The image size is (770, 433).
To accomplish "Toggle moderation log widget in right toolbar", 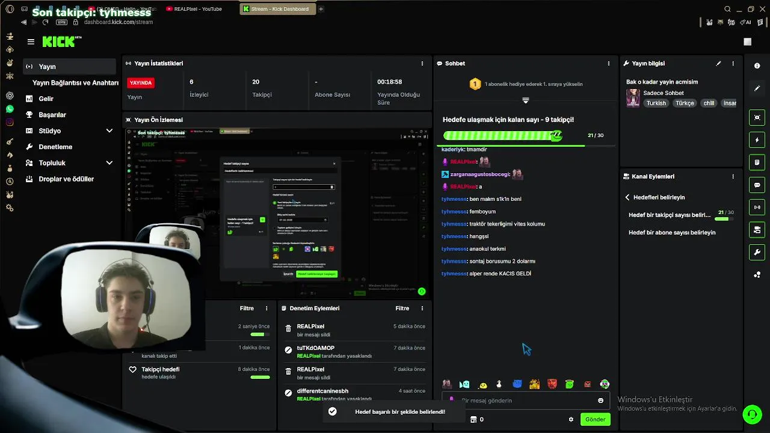I will pyautogui.click(x=757, y=162).
